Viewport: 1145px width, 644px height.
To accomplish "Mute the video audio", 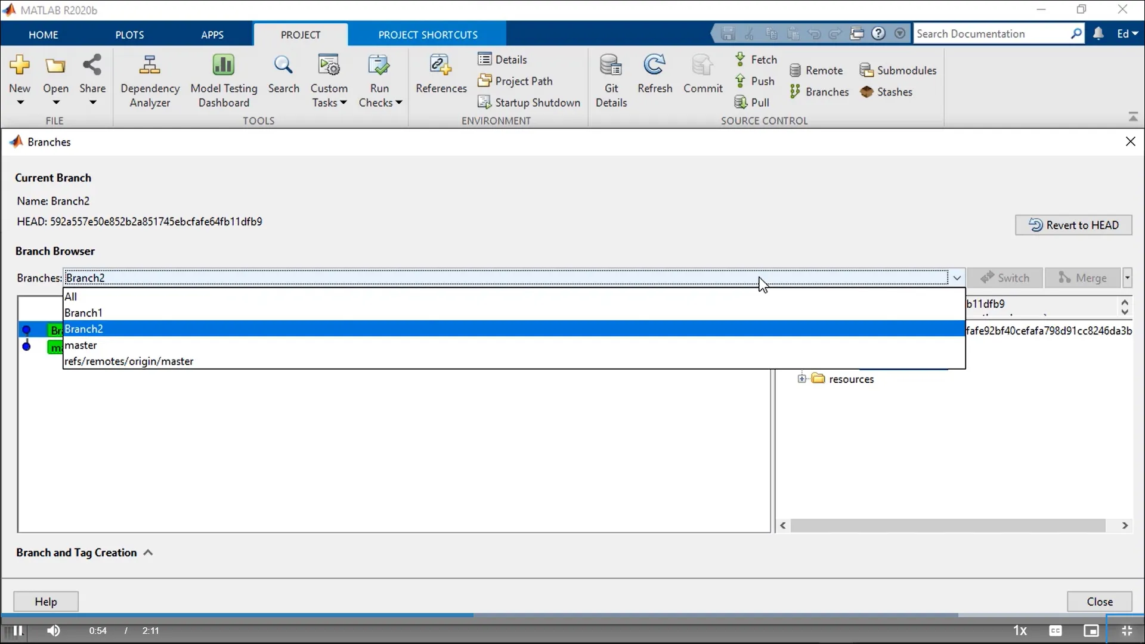I will point(54,630).
